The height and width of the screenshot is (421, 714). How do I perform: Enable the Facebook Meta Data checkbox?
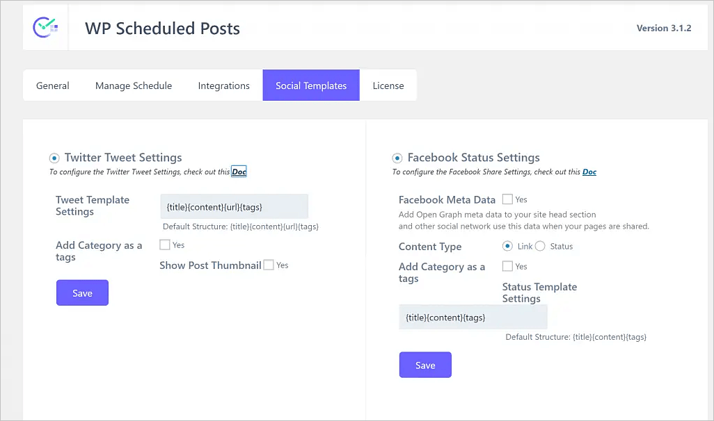coord(507,199)
